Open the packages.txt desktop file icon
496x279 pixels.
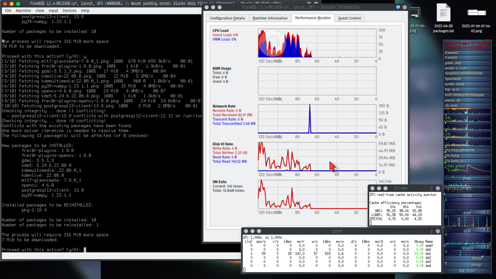coord(443,18)
